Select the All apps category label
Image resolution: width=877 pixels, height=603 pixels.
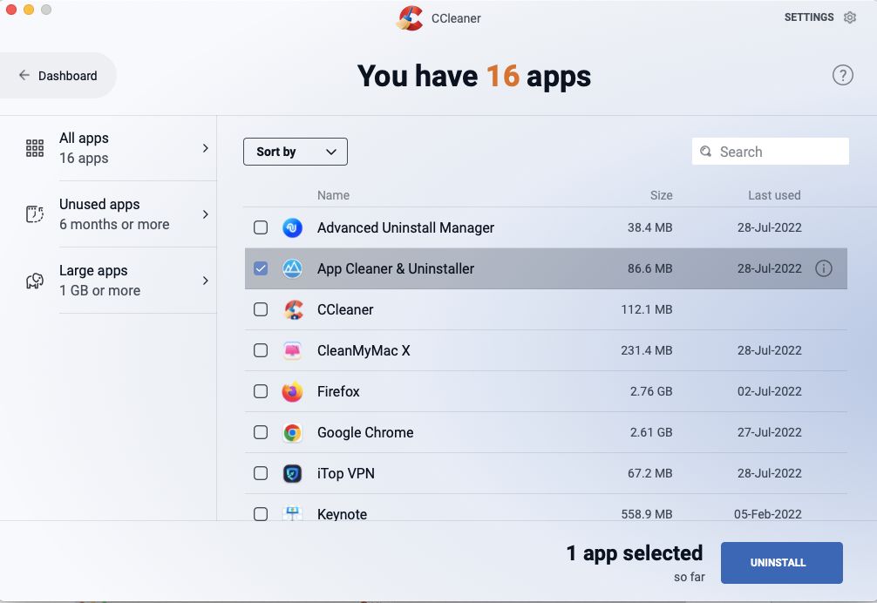[84, 138]
